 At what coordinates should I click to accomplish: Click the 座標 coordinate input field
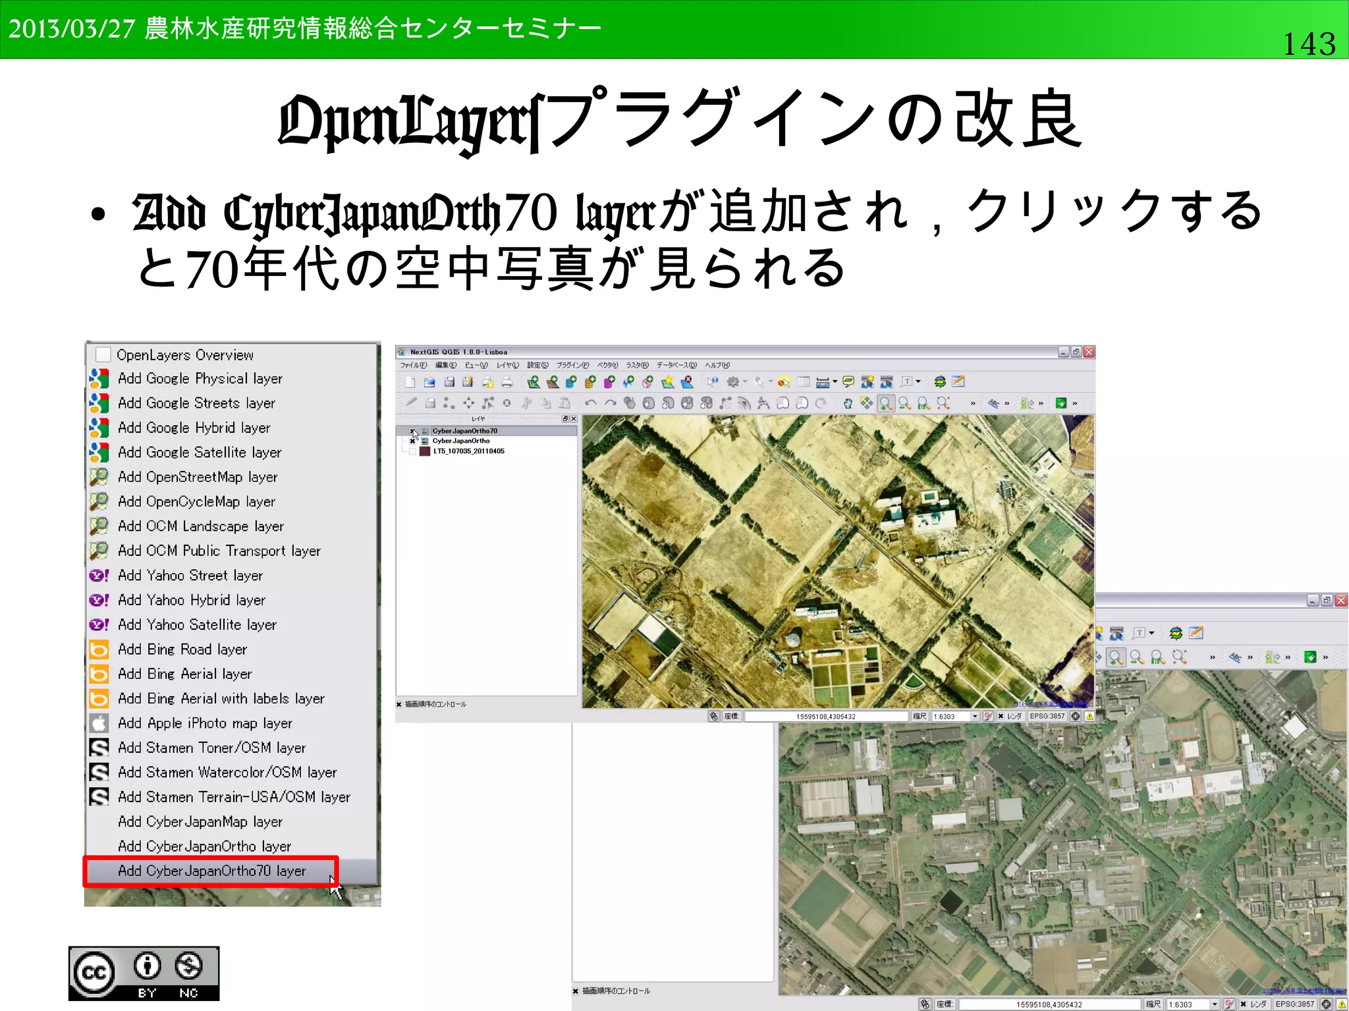(x=826, y=716)
